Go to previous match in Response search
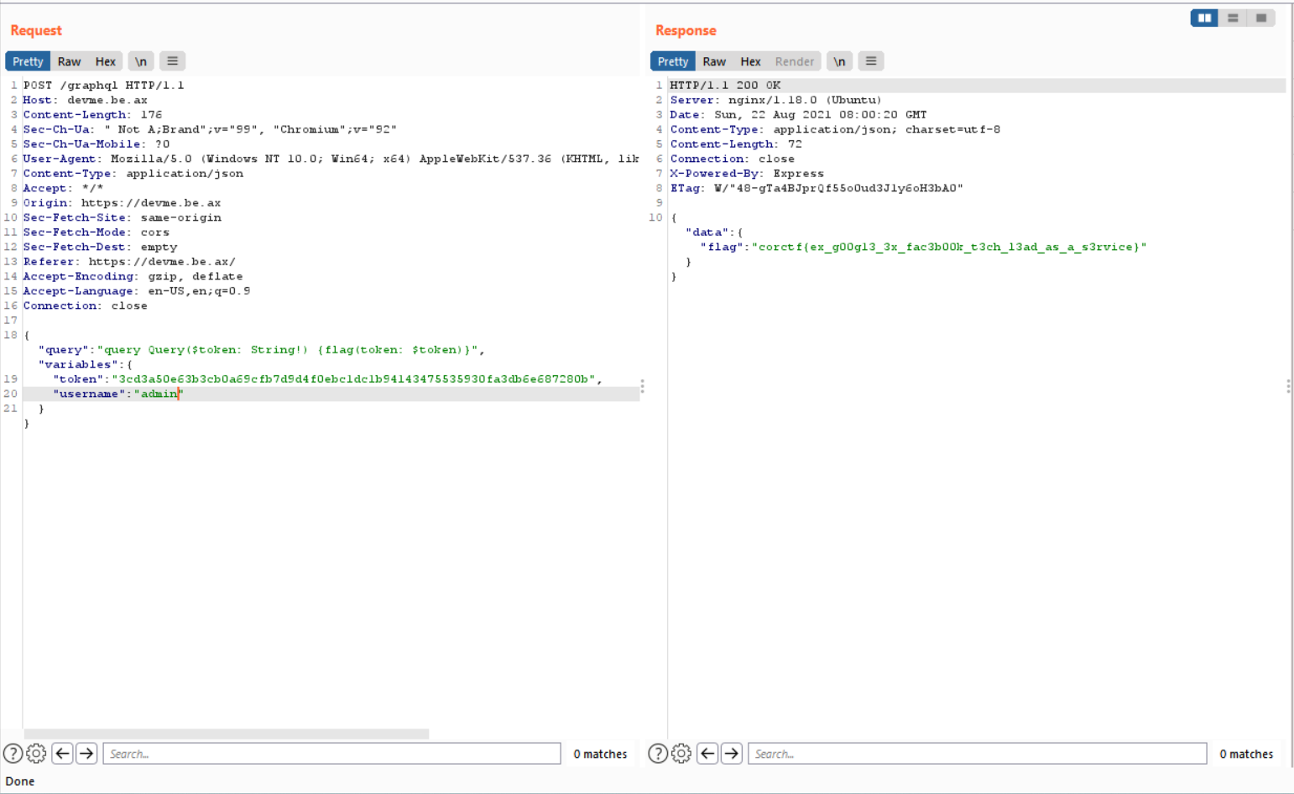 [x=707, y=754]
